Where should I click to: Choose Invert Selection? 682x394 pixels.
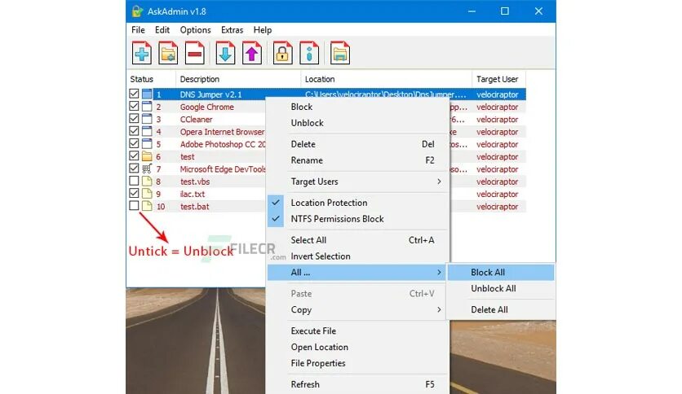[x=356, y=256]
